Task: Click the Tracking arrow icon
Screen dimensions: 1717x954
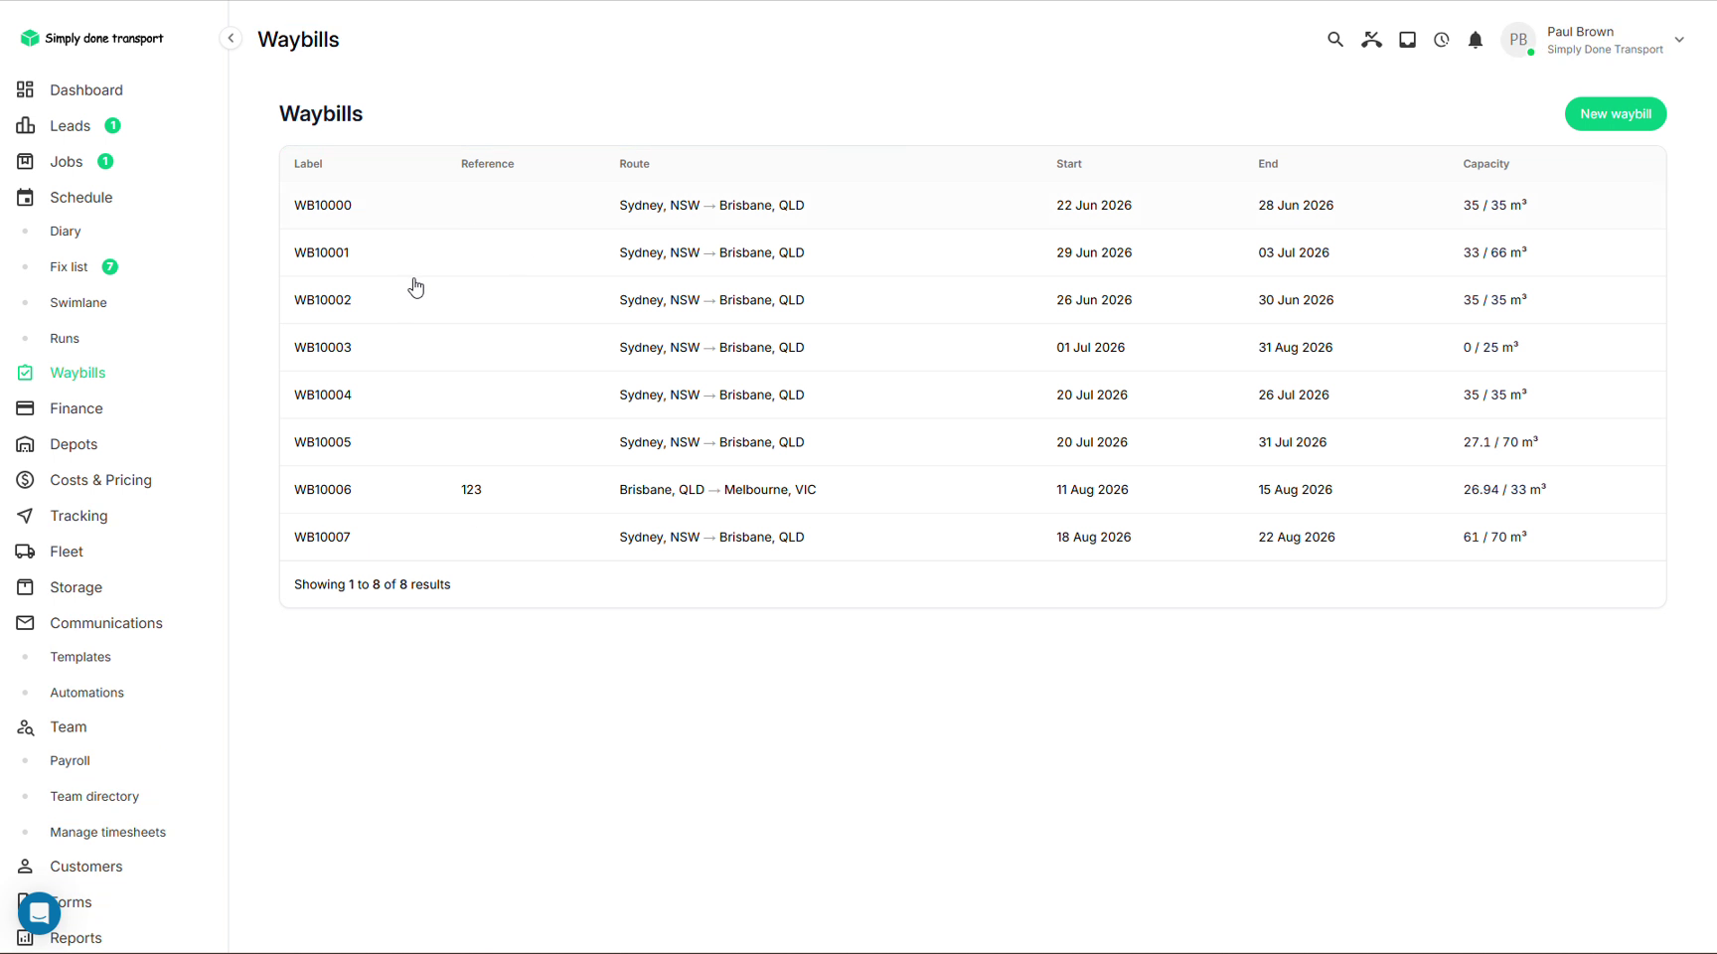Action: (x=25, y=516)
